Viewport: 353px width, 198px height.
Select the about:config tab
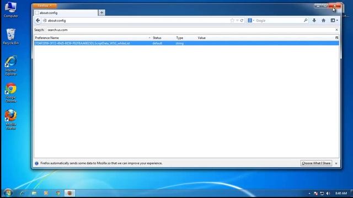point(66,13)
